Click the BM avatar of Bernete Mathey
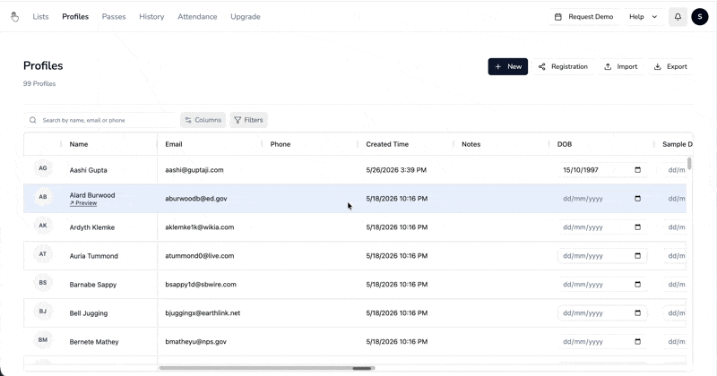The image size is (717, 376). (43, 340)
